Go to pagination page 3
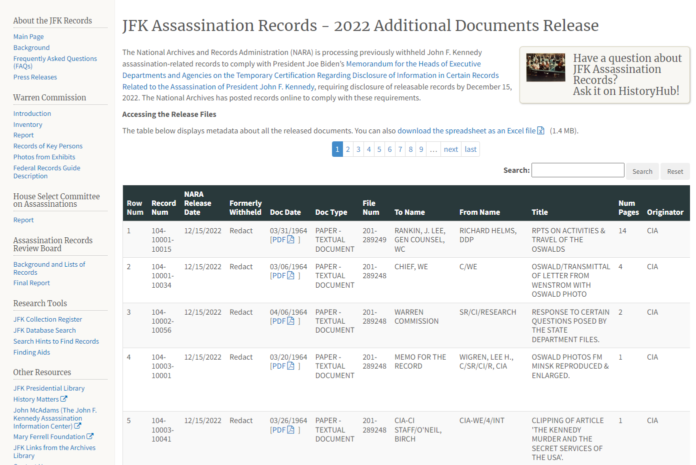Screen dimensions: 696x465 click(358, 149)
